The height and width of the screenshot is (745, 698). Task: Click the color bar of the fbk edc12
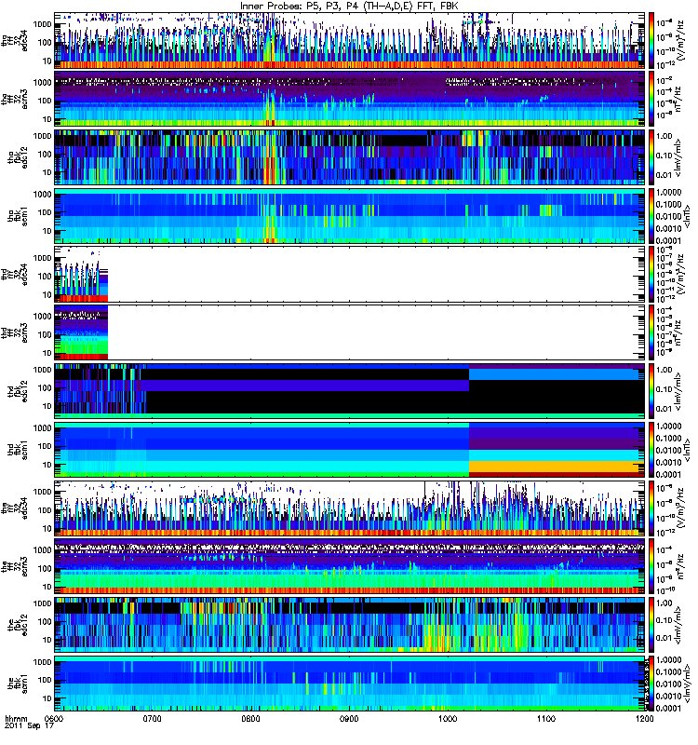651,625
